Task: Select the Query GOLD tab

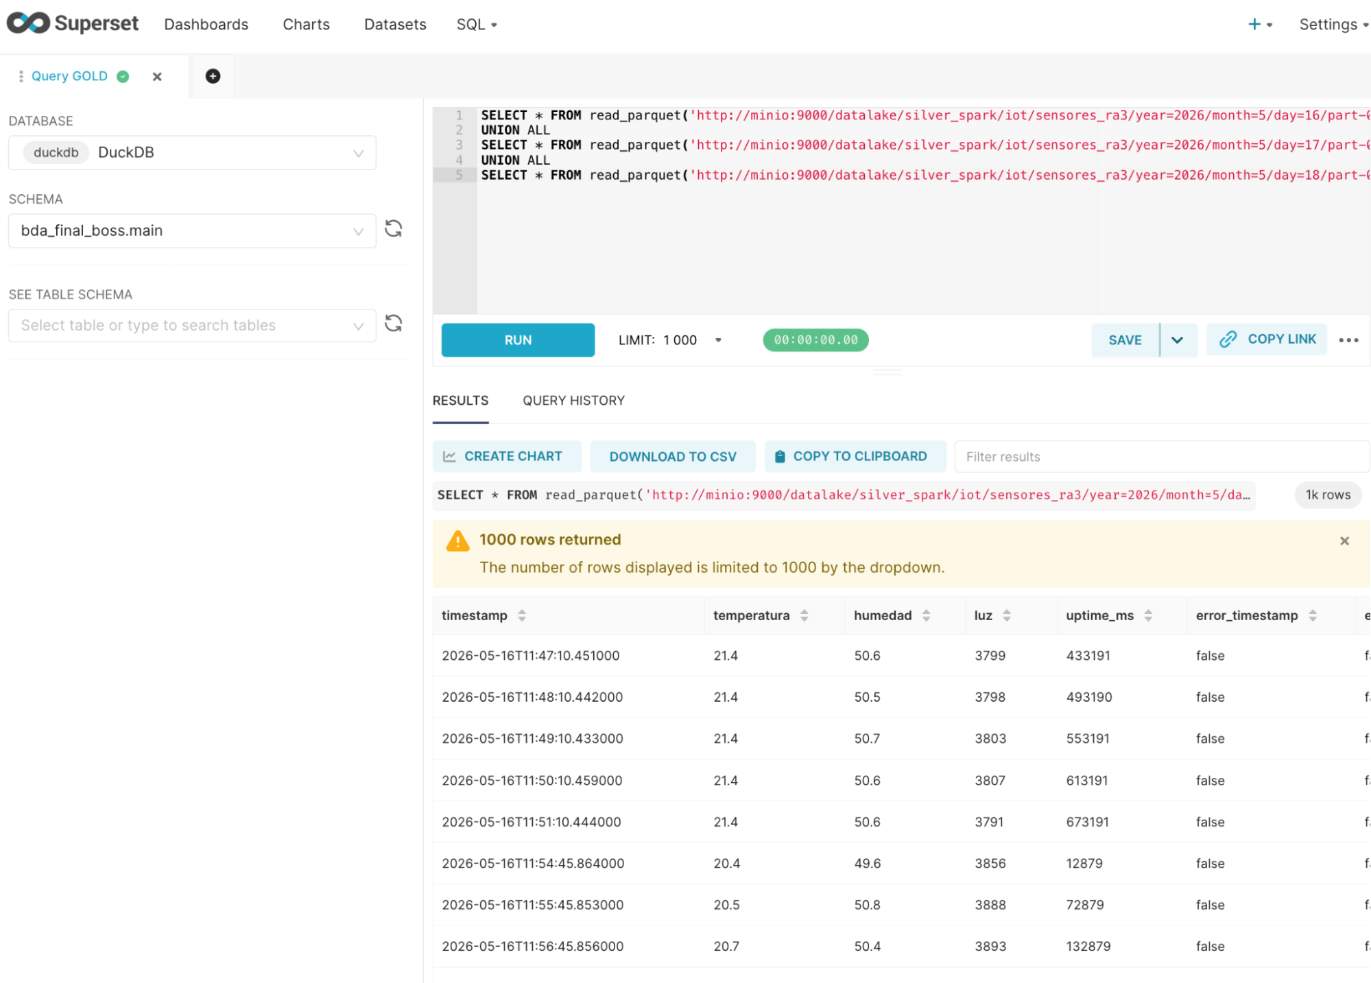Action: (x=69, y=76)
